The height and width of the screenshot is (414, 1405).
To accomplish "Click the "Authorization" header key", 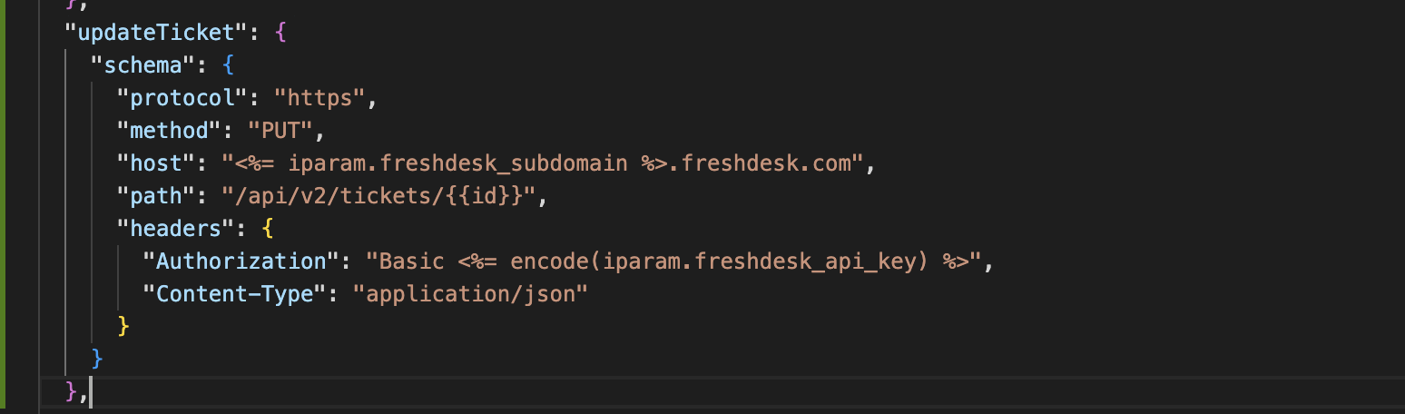I will pos(241,262).
